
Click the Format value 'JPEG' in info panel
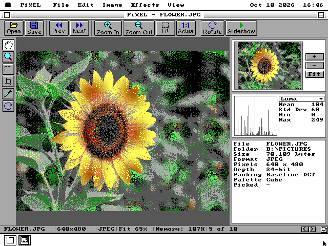275,159
